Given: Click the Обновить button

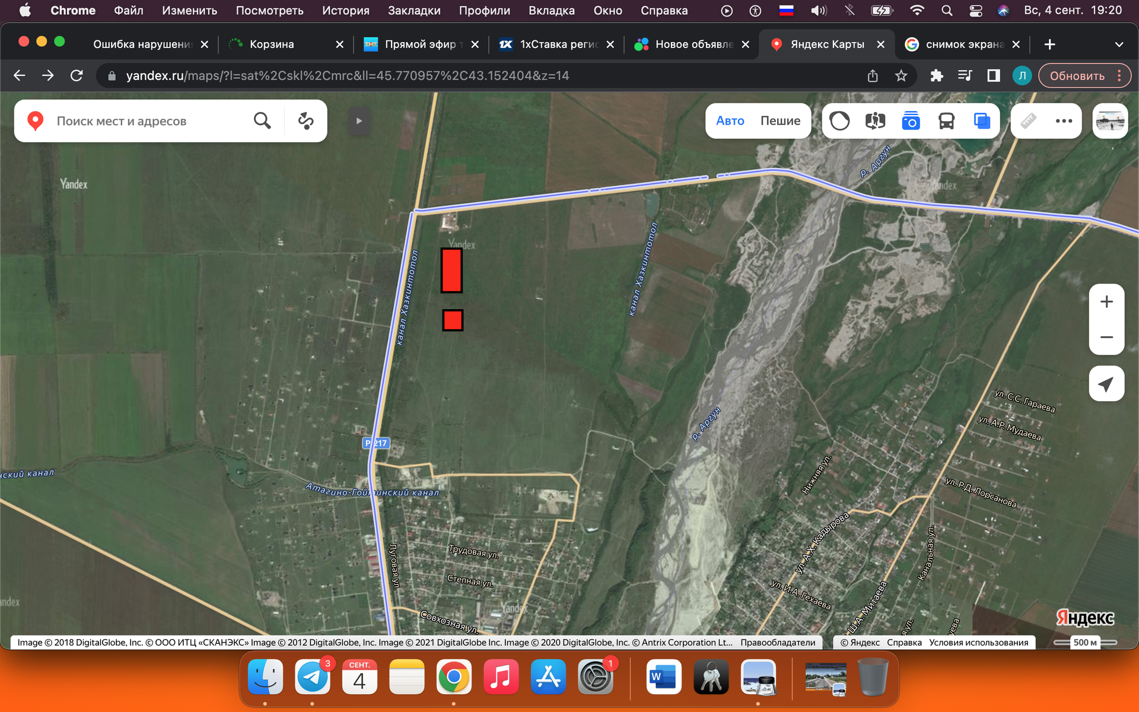Looking at the screenshot, I should coord(1077,76).
